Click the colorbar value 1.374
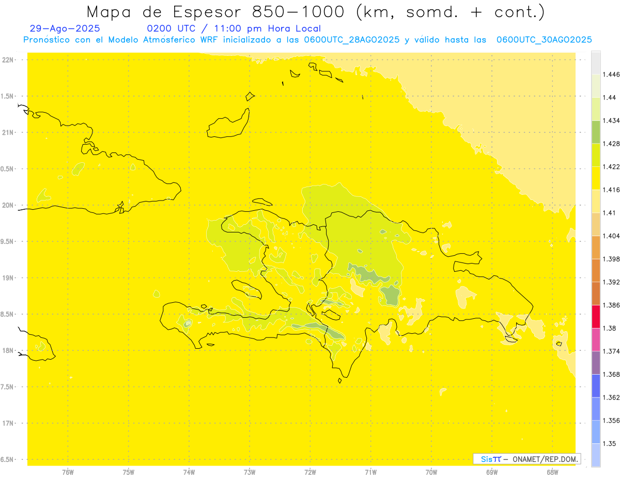This screenshot has width=620, height=479. 611,351
